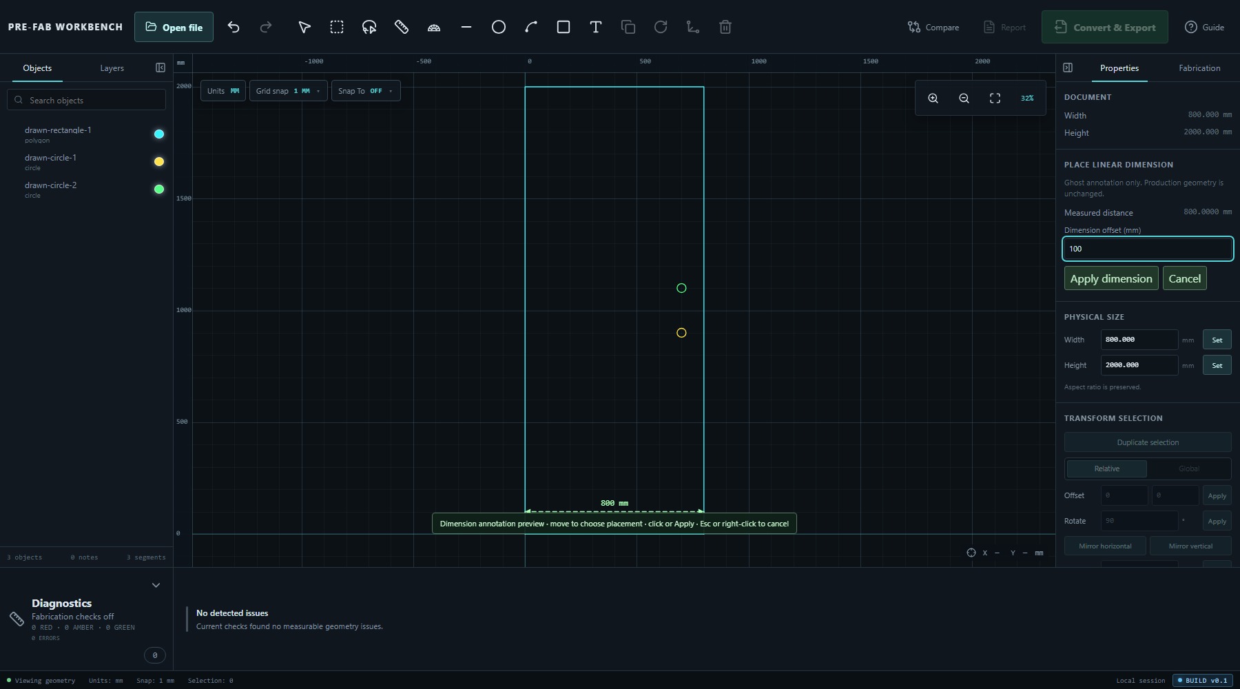This screenshot has height=689, width=1240.
Task: Click the Open file button
Action: tap(174, 27)
